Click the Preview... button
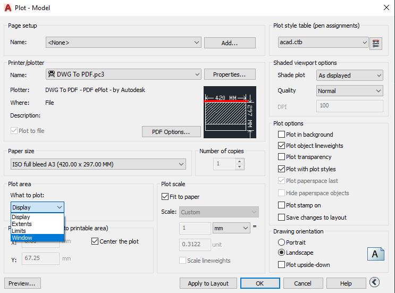This screenshot has height=293, width=395. (22, 283)
